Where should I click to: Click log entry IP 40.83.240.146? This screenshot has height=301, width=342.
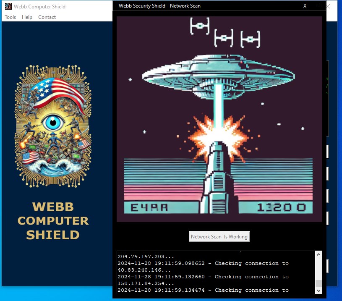click(x=144, y=270)
